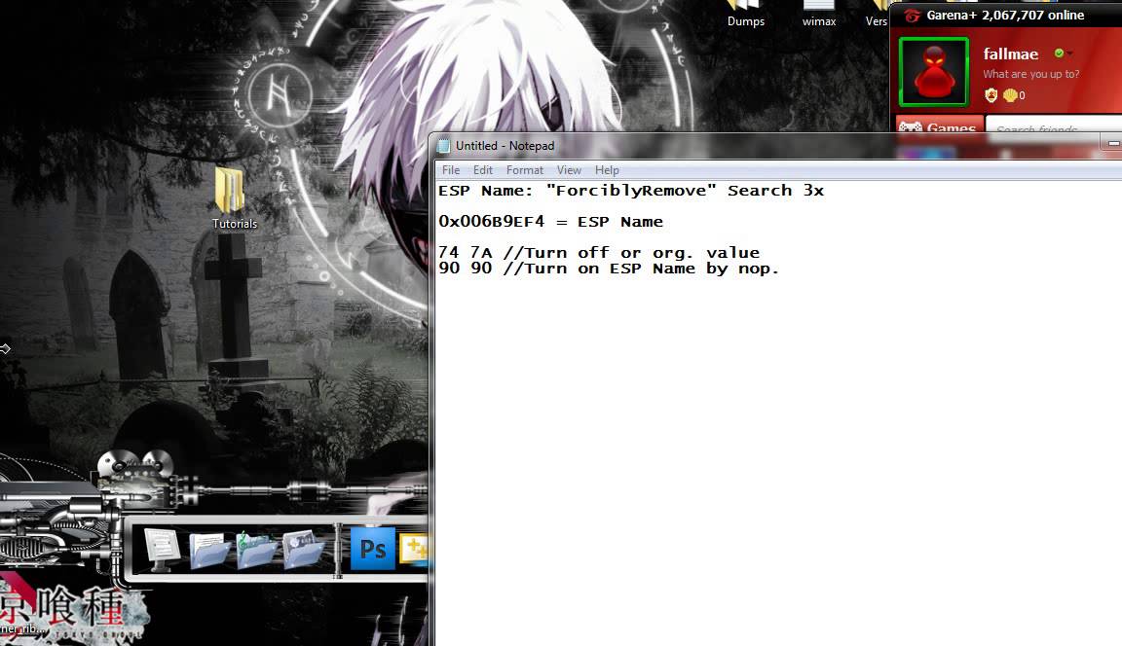Open the Dumps desktop folder

[x=746, y=14]
